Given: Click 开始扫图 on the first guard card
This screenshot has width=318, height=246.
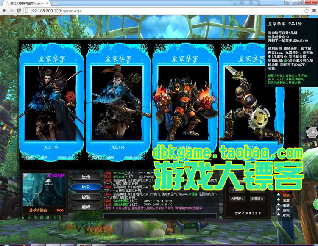Looking at the screenshot, I should point(64,157).
